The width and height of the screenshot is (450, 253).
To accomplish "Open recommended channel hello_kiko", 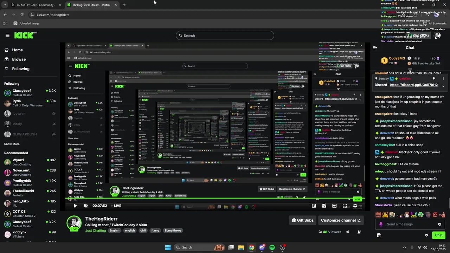I will coord(30,203).
